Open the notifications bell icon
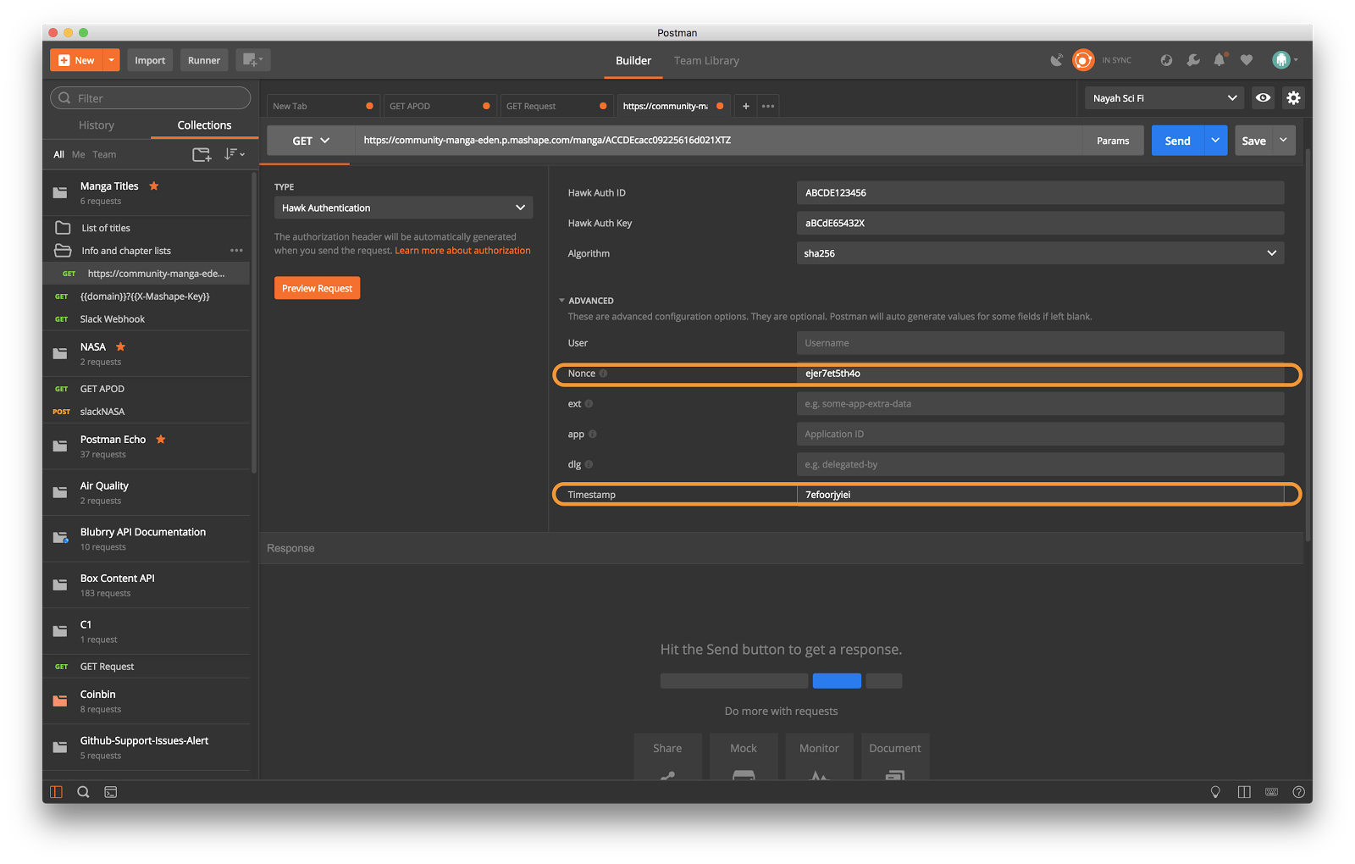Image resolution: width=1355 pixels, height=864 pixels. (1219, 60)
